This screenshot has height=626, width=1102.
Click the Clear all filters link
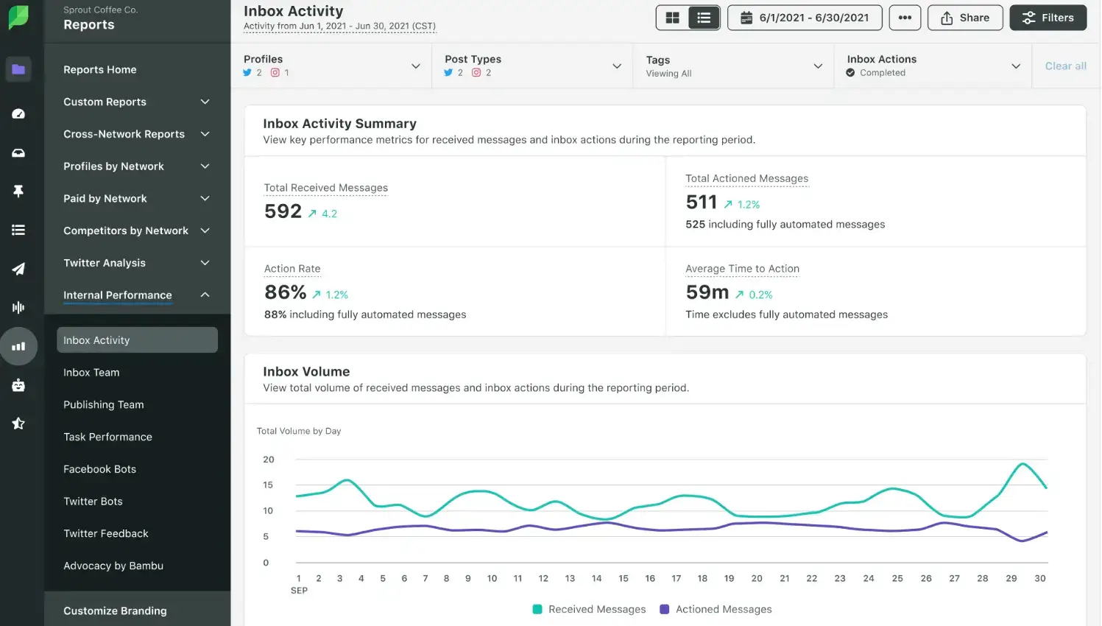click(x=1065, y=66)
